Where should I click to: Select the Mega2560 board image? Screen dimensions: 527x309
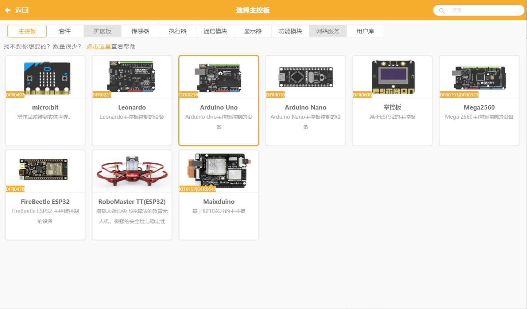pos(479,78)
